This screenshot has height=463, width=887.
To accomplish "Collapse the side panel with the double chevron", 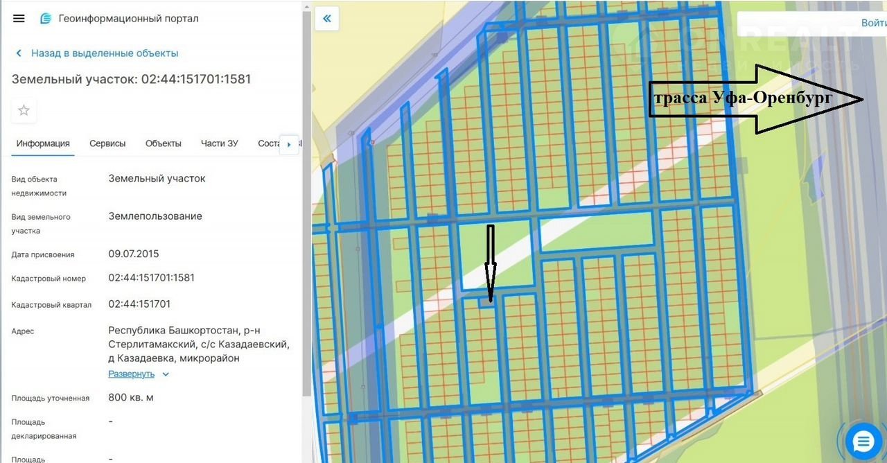I will pyautogui.click(x=326, y=19).
